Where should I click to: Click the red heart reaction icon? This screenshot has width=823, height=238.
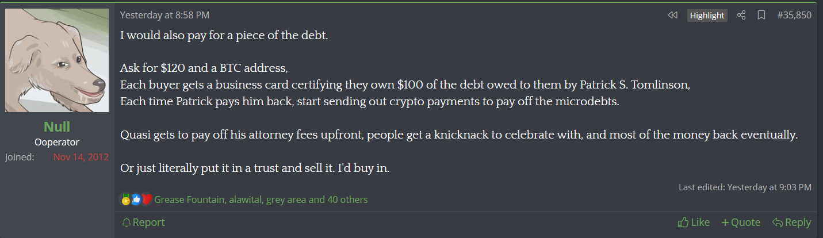(x=147, y=199)
